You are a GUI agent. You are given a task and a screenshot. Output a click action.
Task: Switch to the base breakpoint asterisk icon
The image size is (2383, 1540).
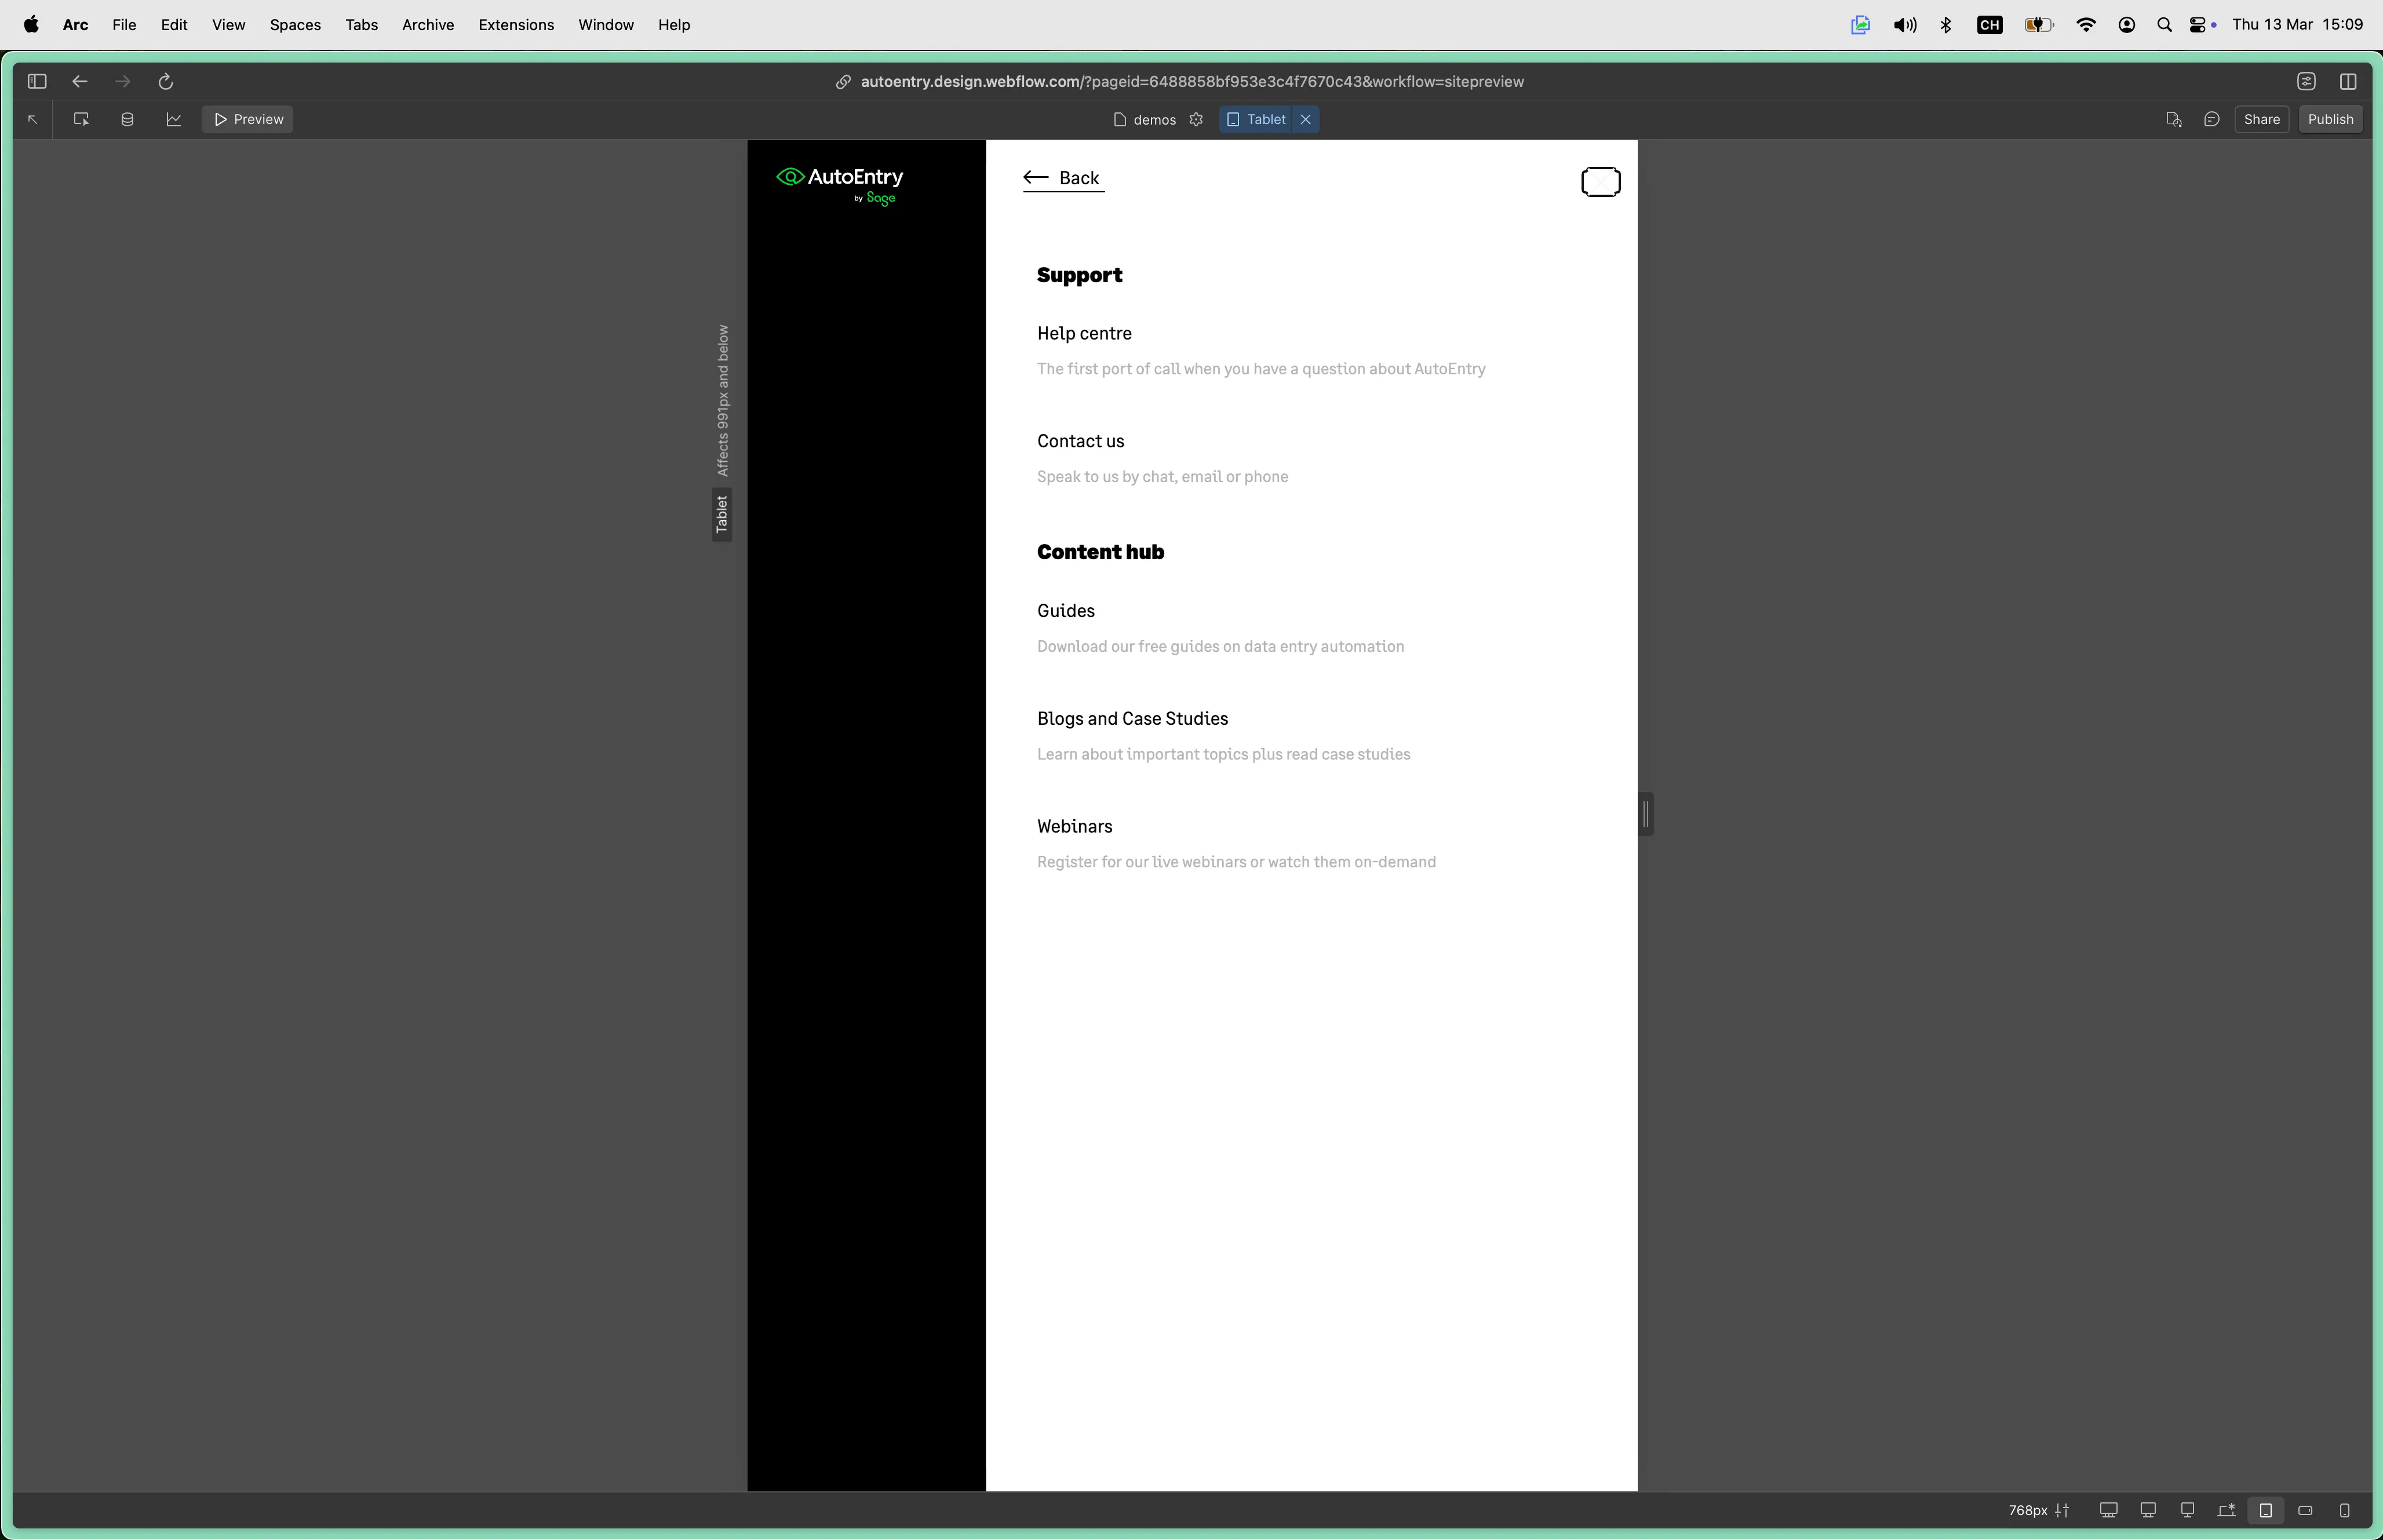coord(2226,1511)
